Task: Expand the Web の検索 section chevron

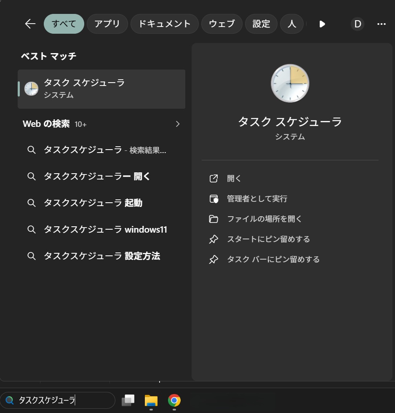Action: point(178,124)
